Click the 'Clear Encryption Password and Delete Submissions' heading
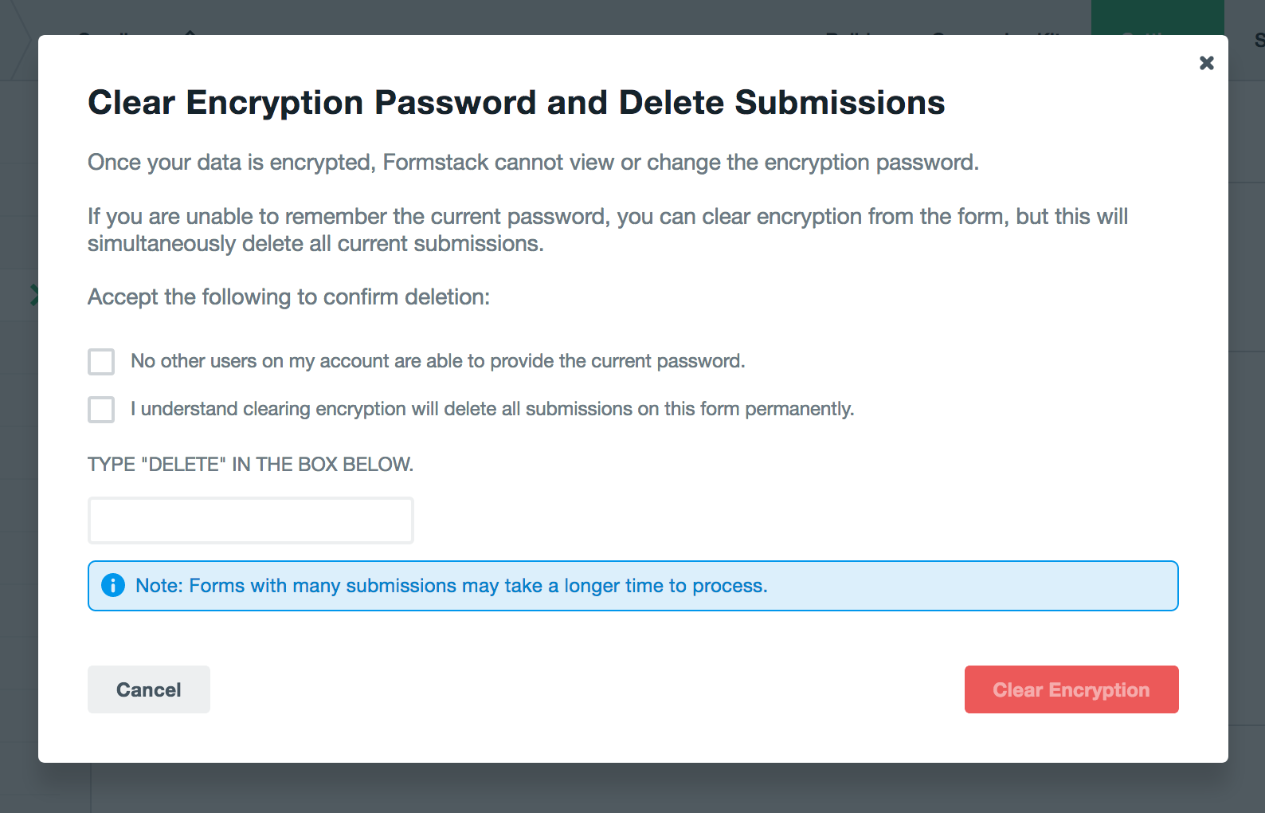The height and width of the screenshot is (813, 1265). [516, 103]
